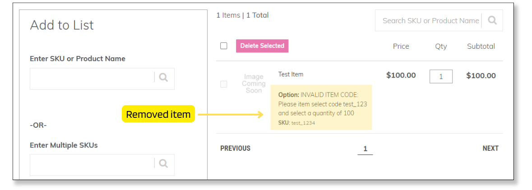Click magnifier icon in top-right list search box

[x=492, y=20]
